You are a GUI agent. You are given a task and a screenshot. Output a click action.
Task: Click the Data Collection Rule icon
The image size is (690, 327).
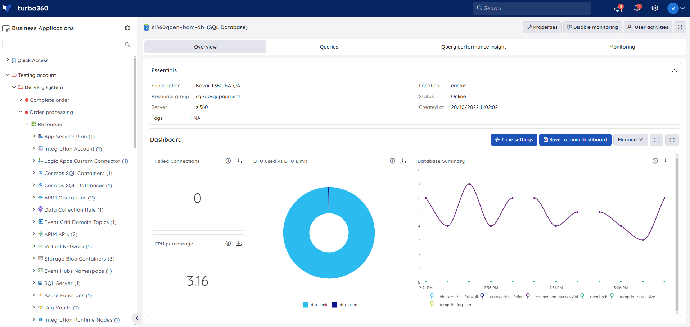(x=41, y=209)
